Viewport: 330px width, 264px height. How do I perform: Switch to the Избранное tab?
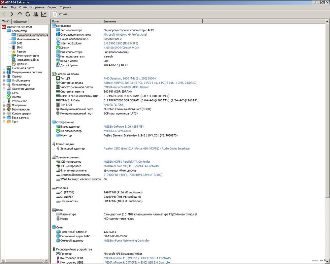click(x=19, y=21)
